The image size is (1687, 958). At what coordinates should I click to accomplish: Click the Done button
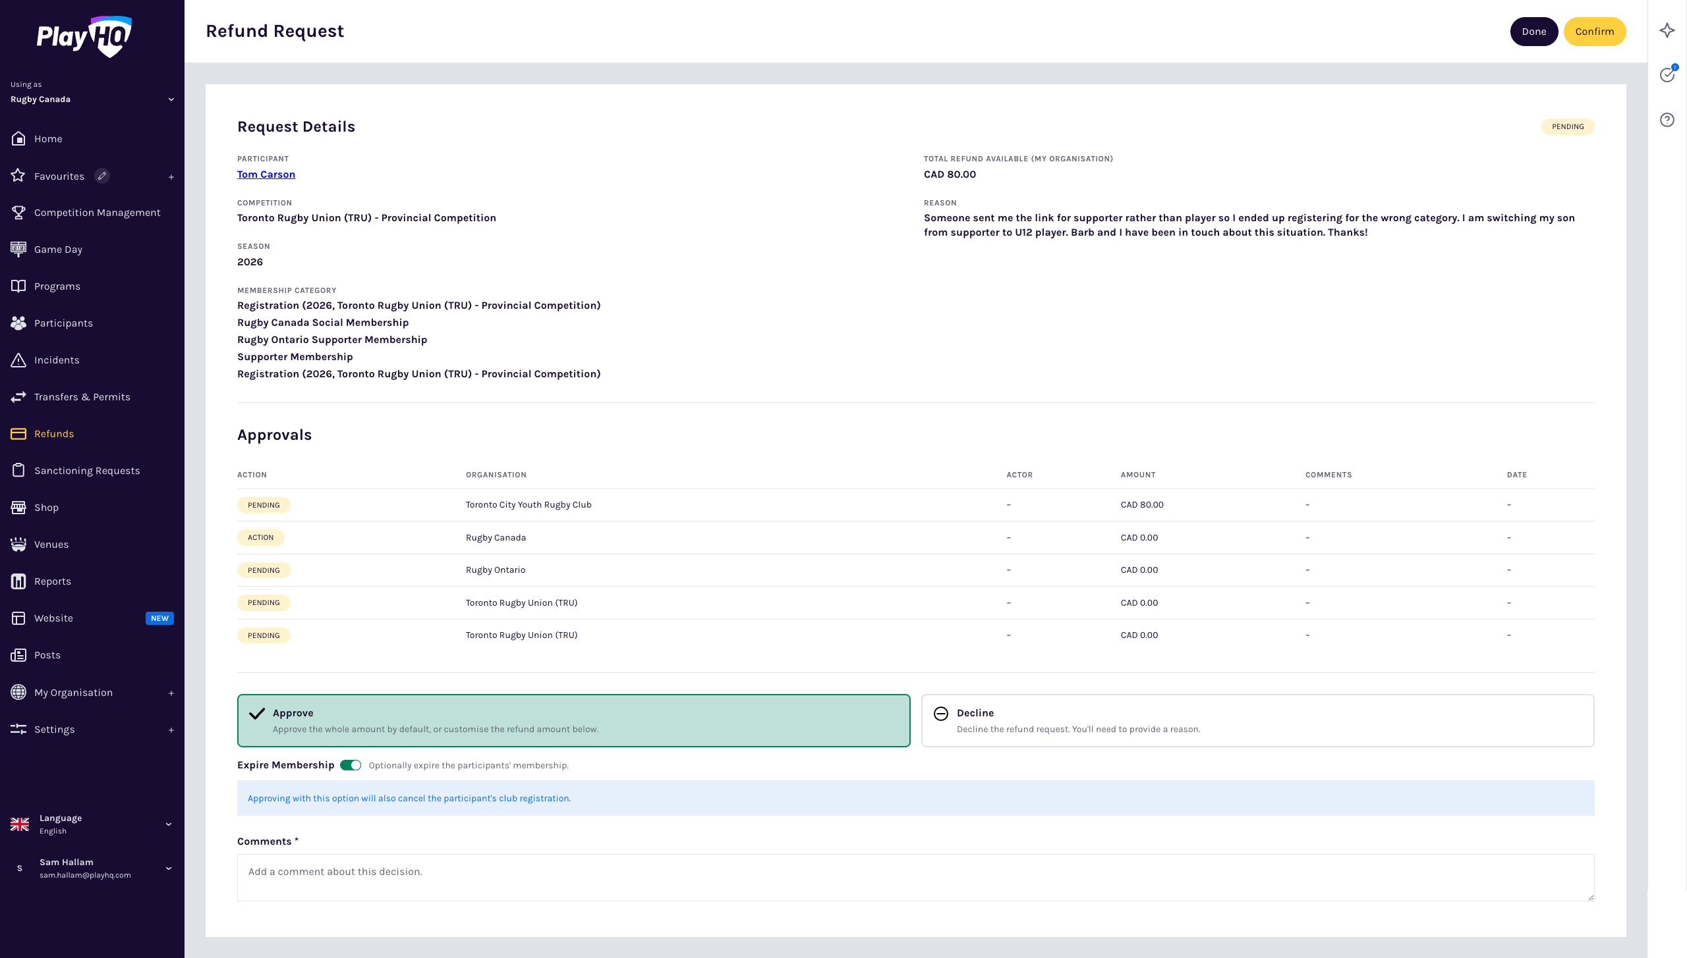point(1533,32)
